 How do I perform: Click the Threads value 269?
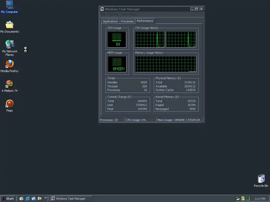145,86
